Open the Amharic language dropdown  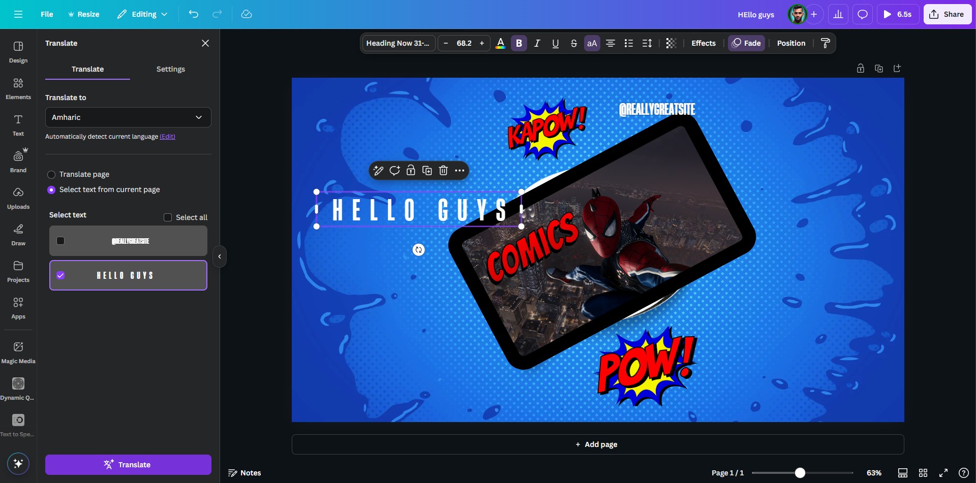[128, 117]
